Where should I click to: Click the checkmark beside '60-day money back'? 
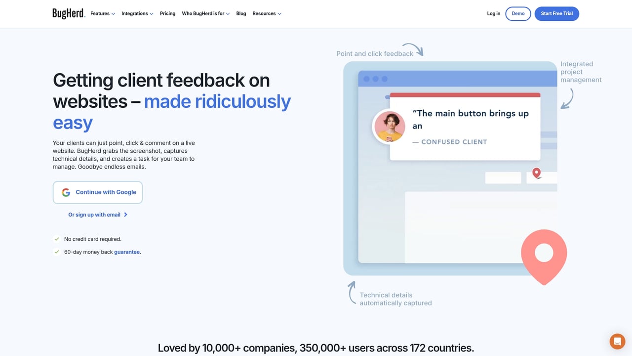pos(56,252)
